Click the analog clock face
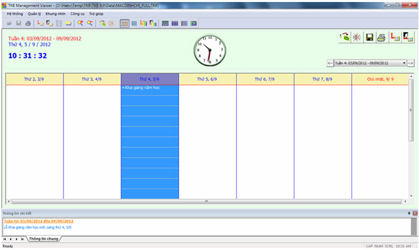Viewport: 419px width, 250px height. [210, 50]
